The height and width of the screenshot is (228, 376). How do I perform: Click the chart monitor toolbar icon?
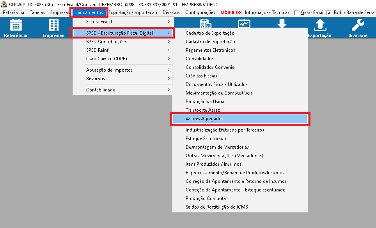[x=244, y=23]
